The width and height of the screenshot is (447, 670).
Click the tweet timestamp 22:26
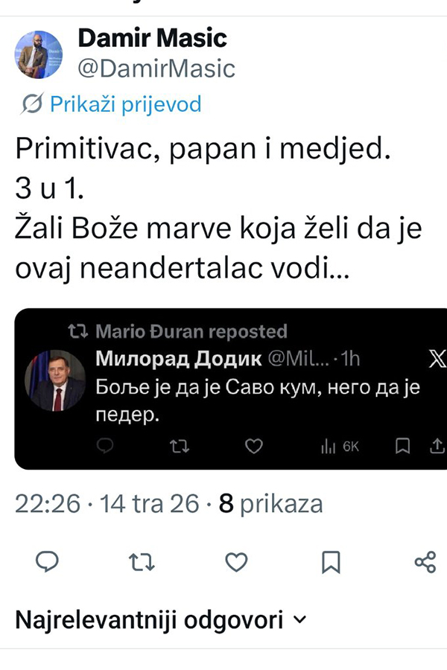click(48, 504)
